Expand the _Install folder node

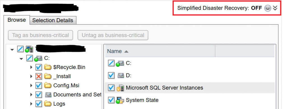[31, 76]
